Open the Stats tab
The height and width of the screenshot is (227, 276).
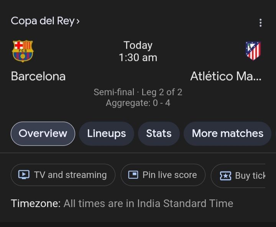point(159,134)
